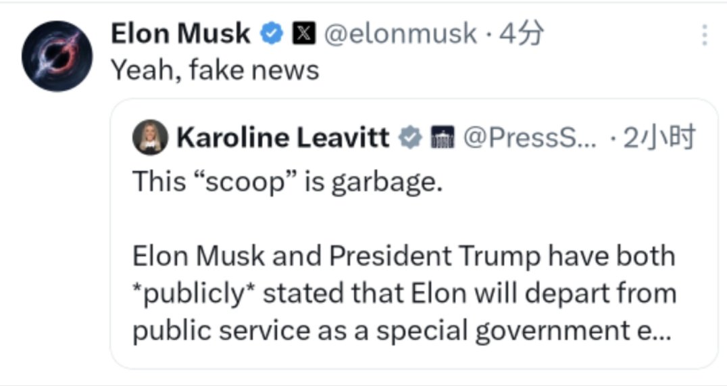
Task: Click Karoline Leavitt's gray verified badge
Action: click(x=409, y=138)
